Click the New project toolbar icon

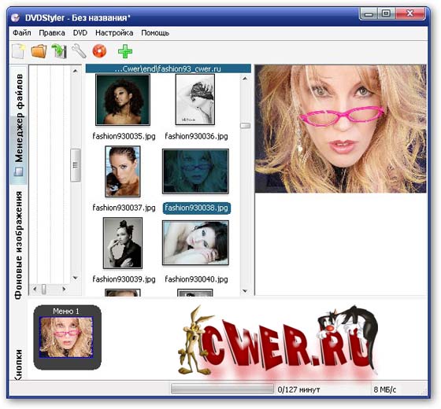click(18, 51)
